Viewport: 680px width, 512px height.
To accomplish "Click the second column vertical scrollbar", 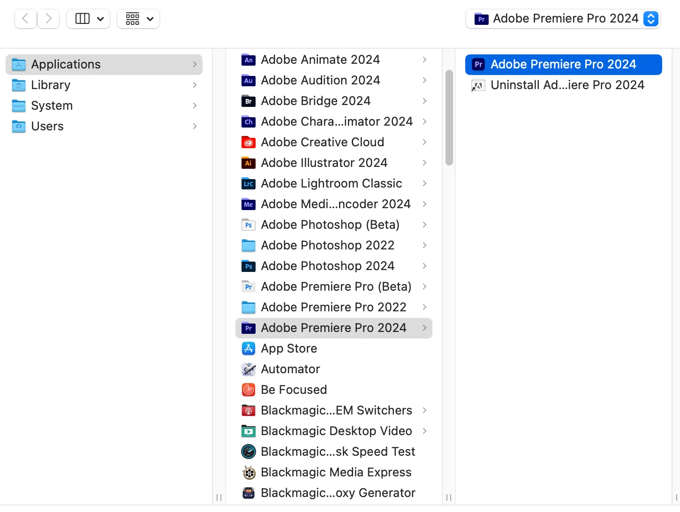I will [449, 118].
